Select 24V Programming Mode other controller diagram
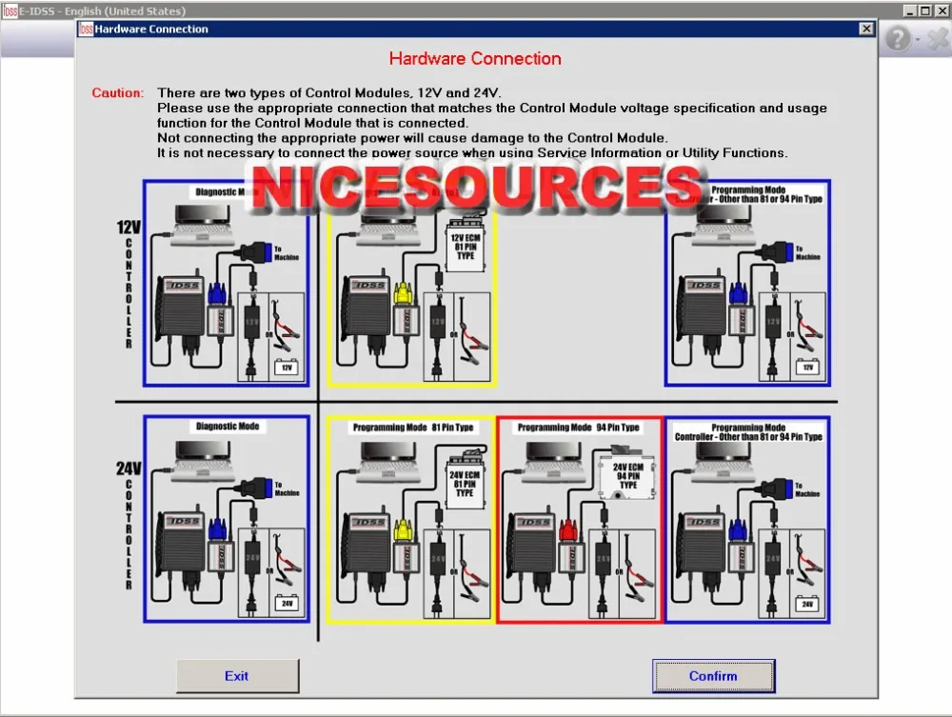952x717 pixels. [747, 519]
